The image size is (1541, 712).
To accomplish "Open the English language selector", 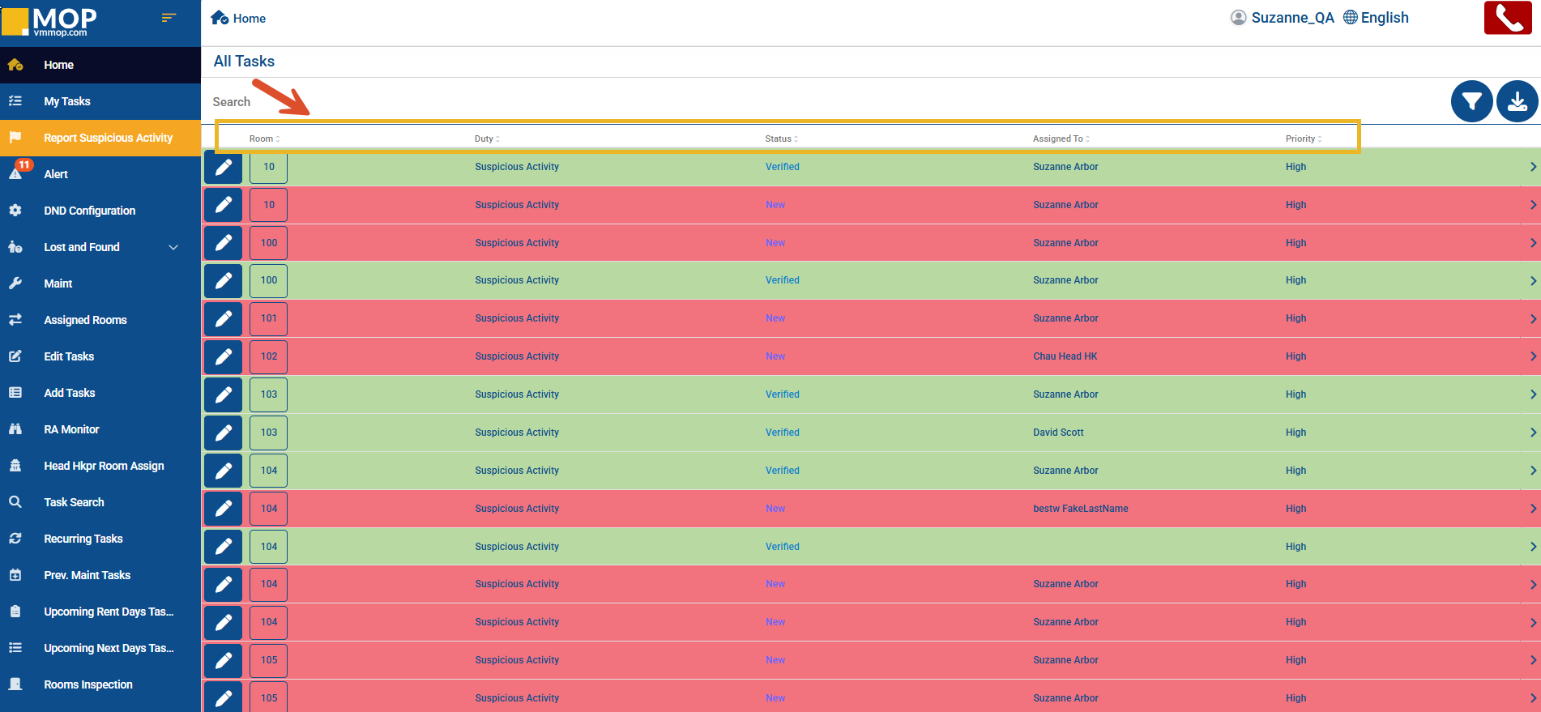I will pos(1376,18).
